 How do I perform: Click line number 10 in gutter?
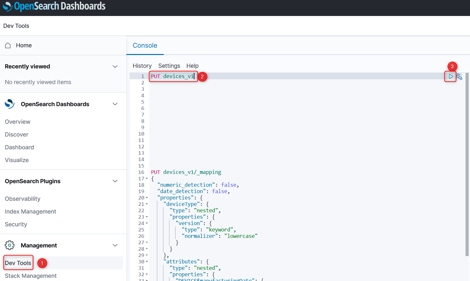point(141,134)
